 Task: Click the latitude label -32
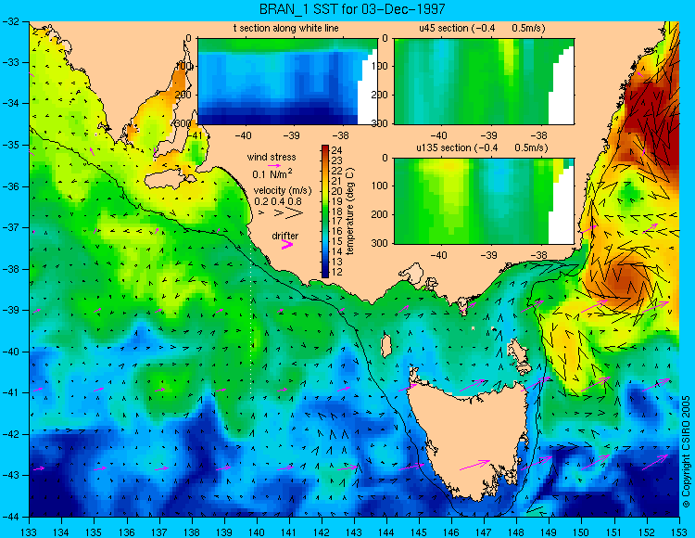click(x=11, y=21)
